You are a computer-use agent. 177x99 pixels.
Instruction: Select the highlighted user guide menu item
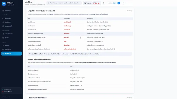11,54
